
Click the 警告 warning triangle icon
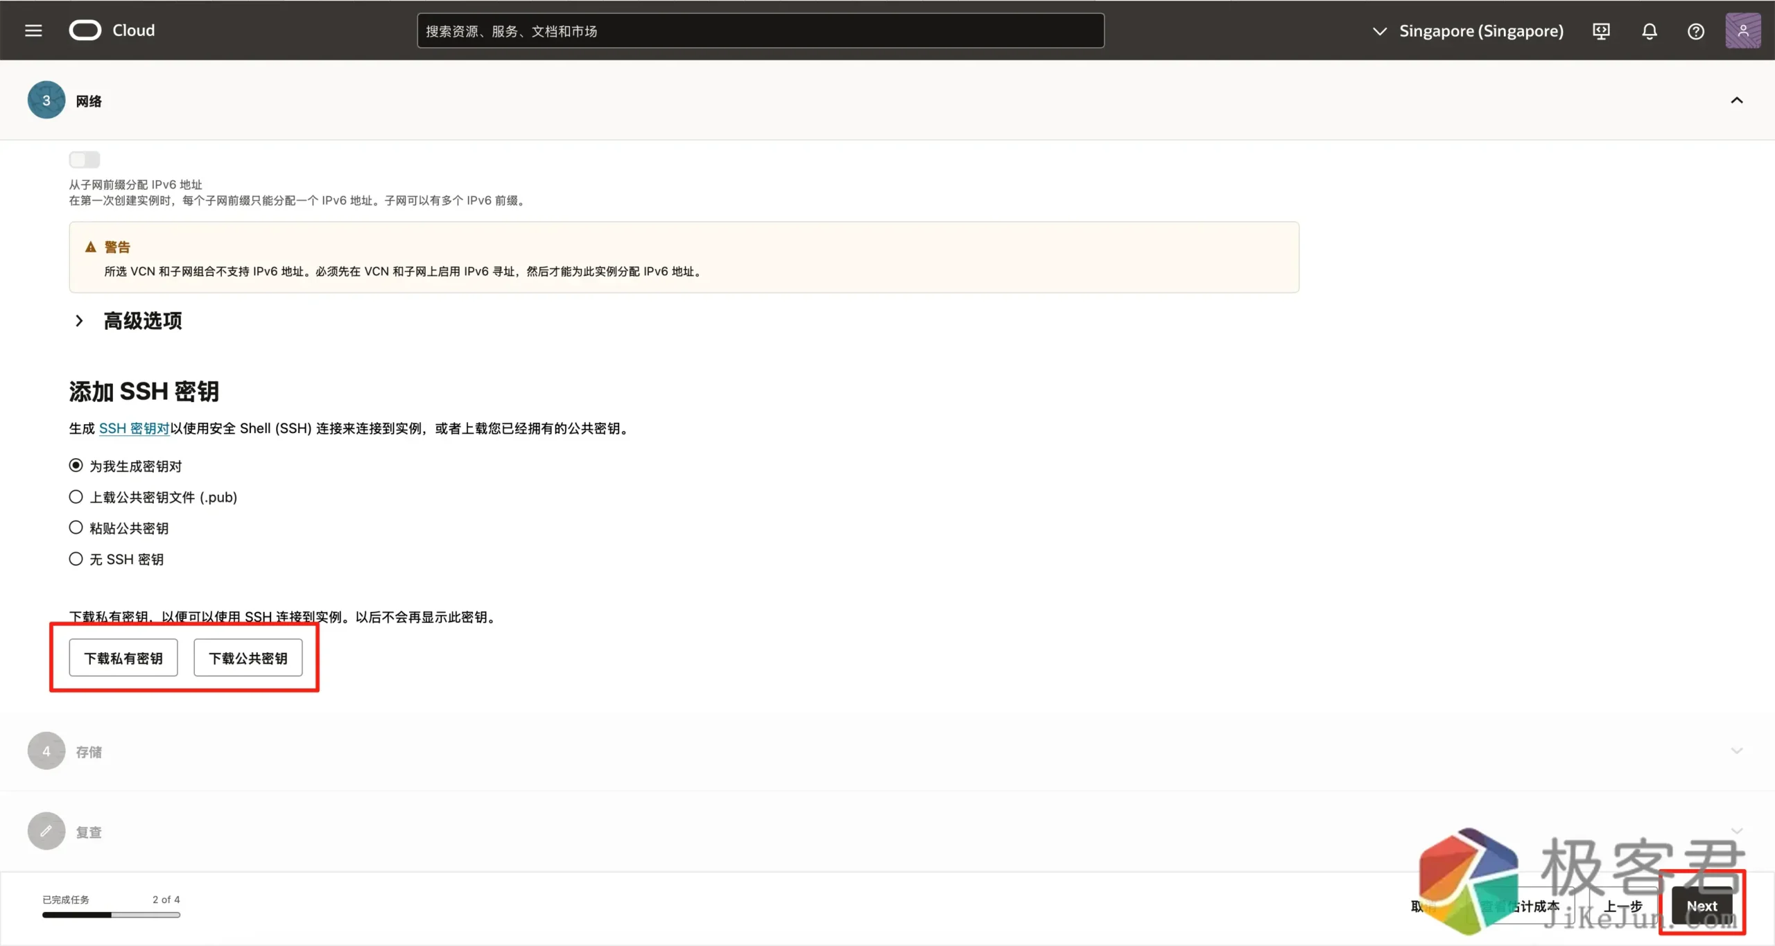coord(90,247)
